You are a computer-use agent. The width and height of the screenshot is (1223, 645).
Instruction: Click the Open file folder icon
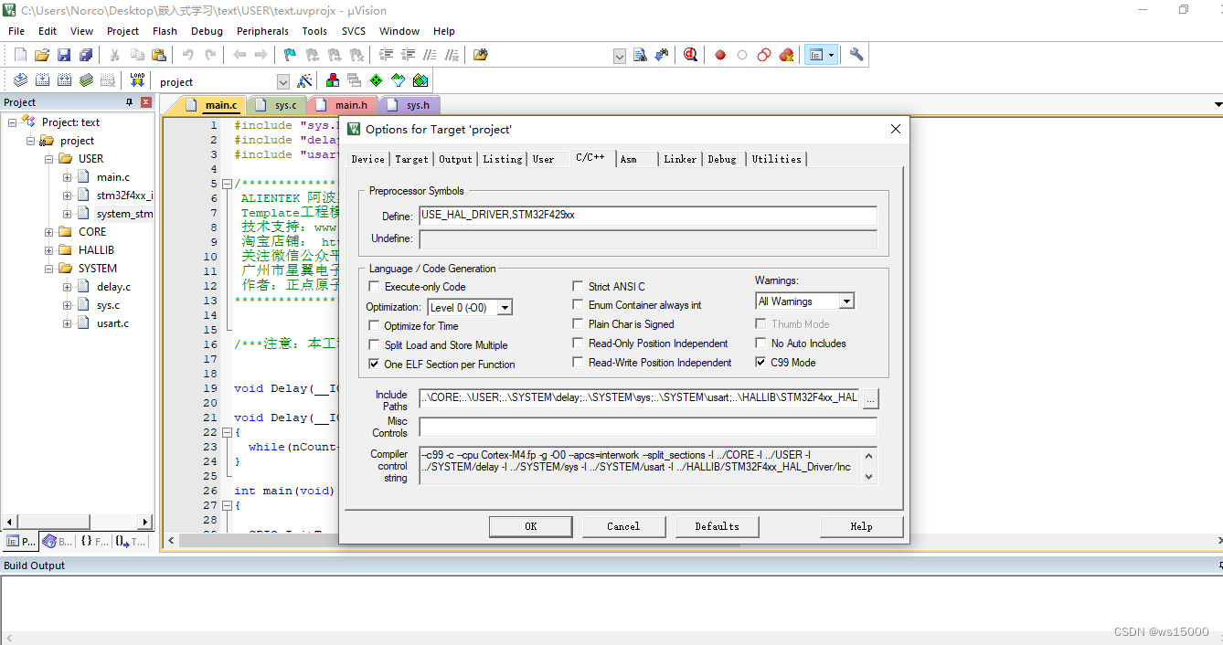click(x=42, y=55)
